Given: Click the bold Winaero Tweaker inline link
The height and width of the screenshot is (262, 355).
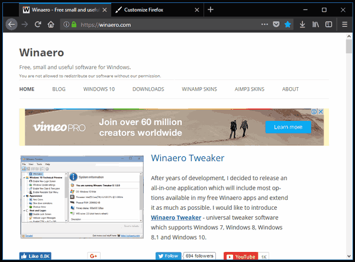Looking at the screenshot, I should 176,218.
